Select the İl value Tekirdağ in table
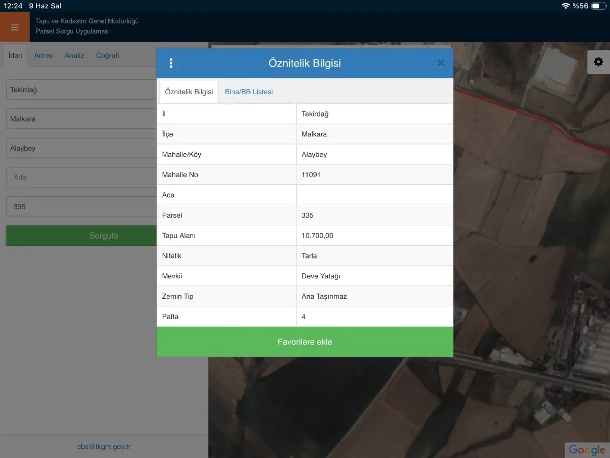 [x=315, y=114]
